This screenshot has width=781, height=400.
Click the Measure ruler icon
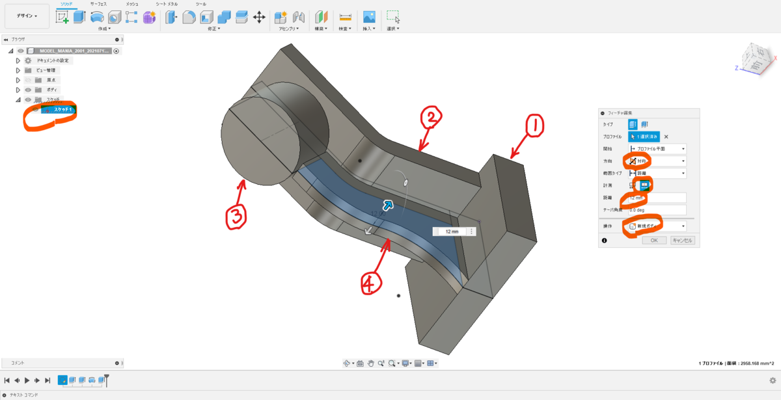345,18
